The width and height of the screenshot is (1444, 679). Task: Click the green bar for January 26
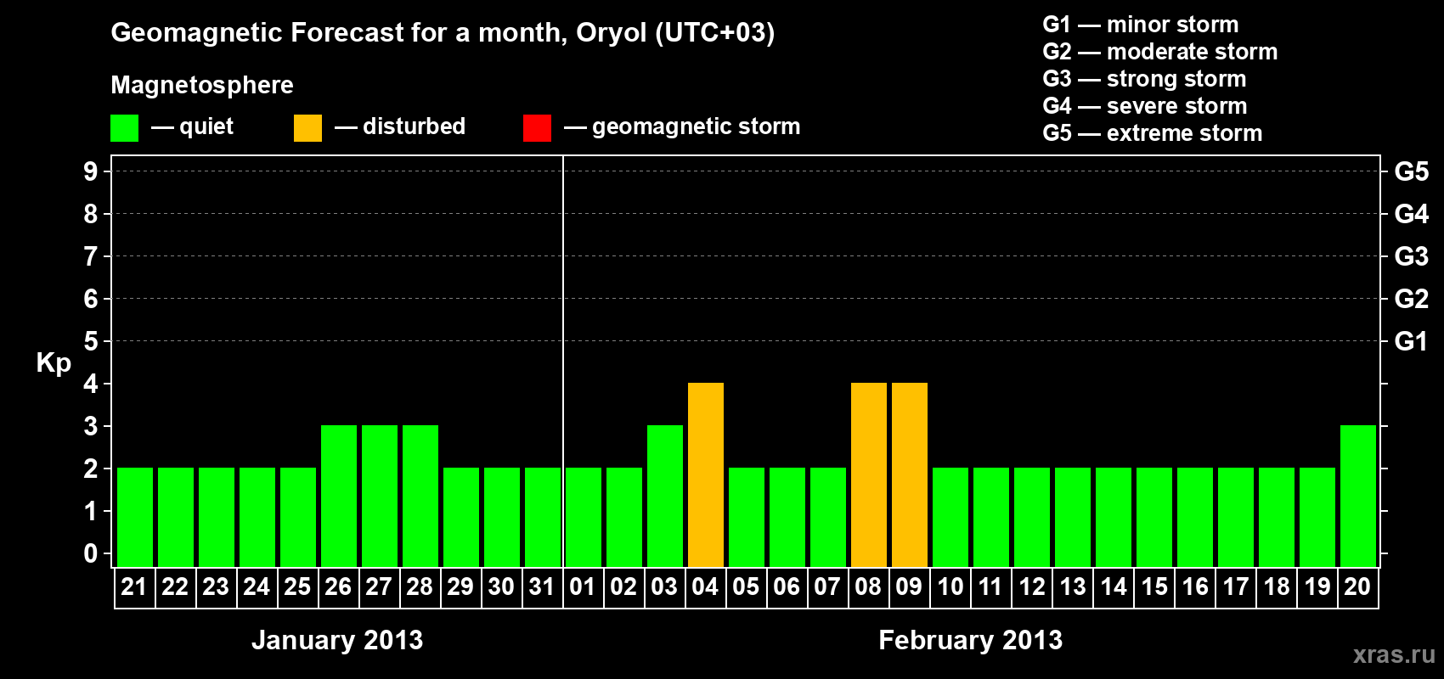coord(339,496)
